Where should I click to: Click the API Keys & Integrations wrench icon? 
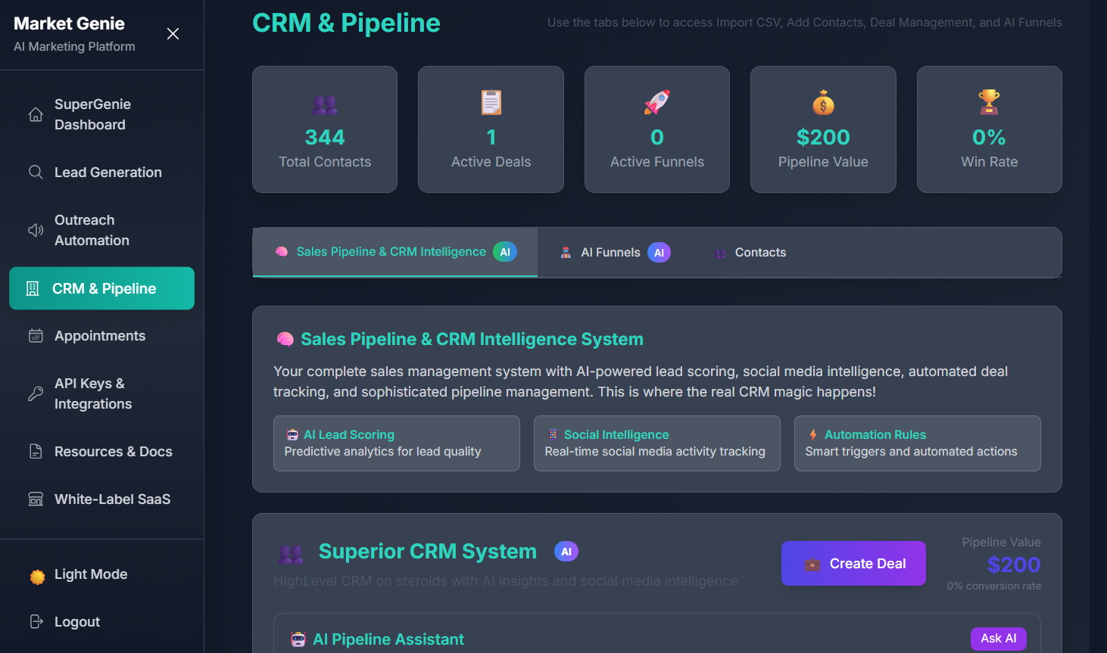35,393
